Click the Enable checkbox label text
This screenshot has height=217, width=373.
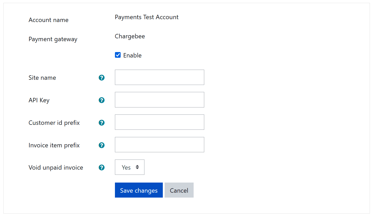click(x=132, y=55)
